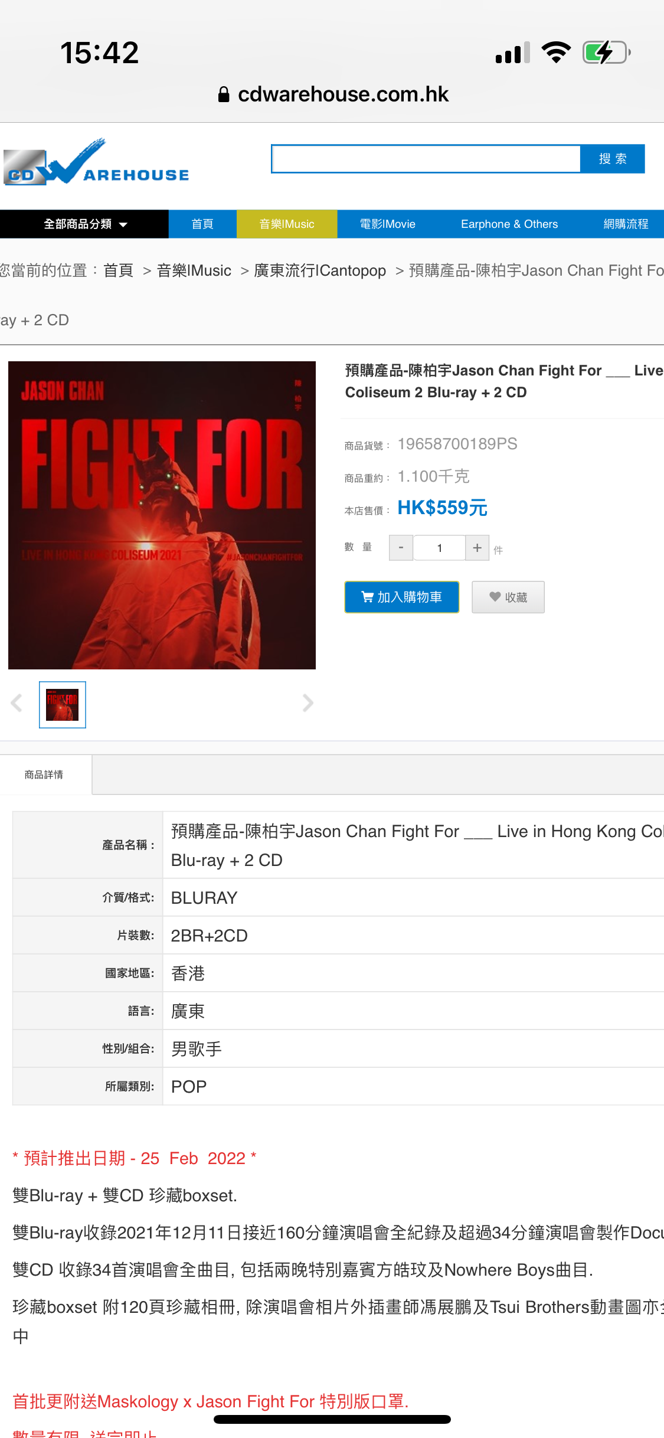Click the quantity number field
The height and width of the screenshot is (1438, 664).
click(x=439, y=548)
